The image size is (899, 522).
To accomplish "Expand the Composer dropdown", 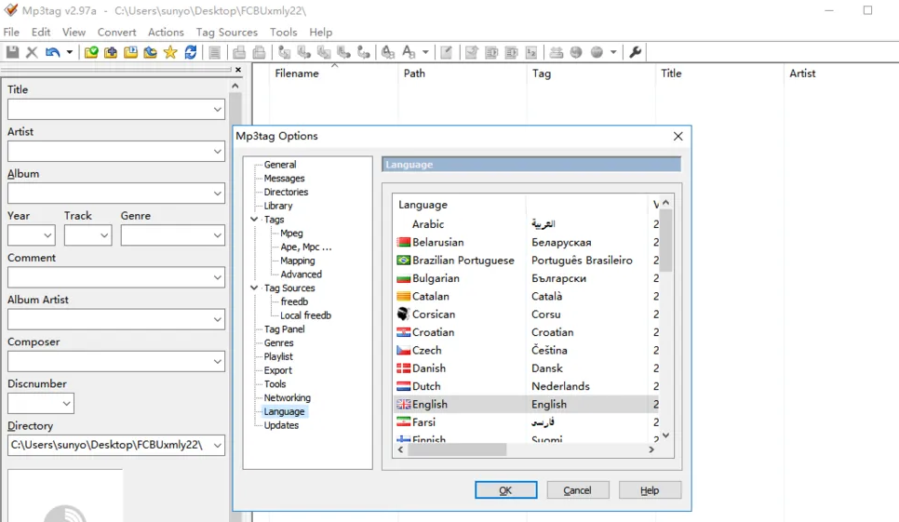I will click(x=217, y=362).
